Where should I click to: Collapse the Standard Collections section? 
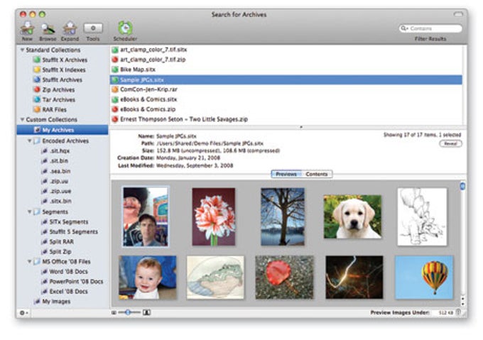[x=22, y=50]
